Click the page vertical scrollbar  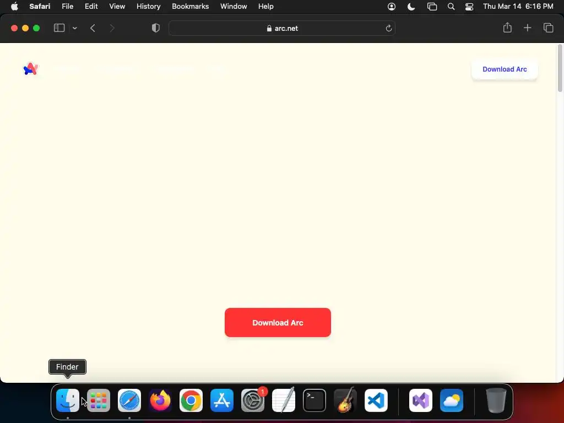[560, 68]
